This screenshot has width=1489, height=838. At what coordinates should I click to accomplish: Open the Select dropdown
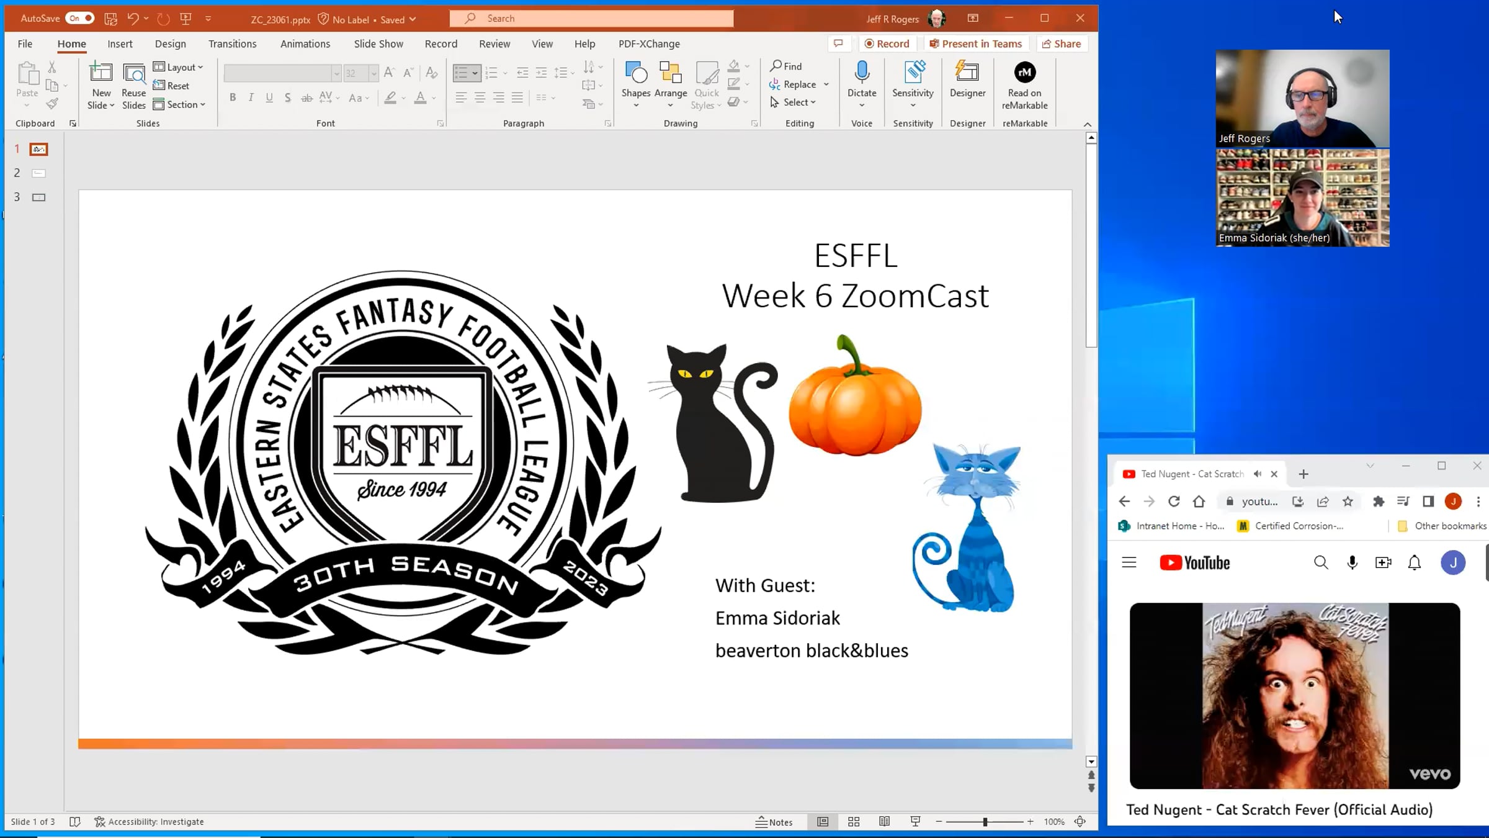pyautogui.click(x=793, y=102)
